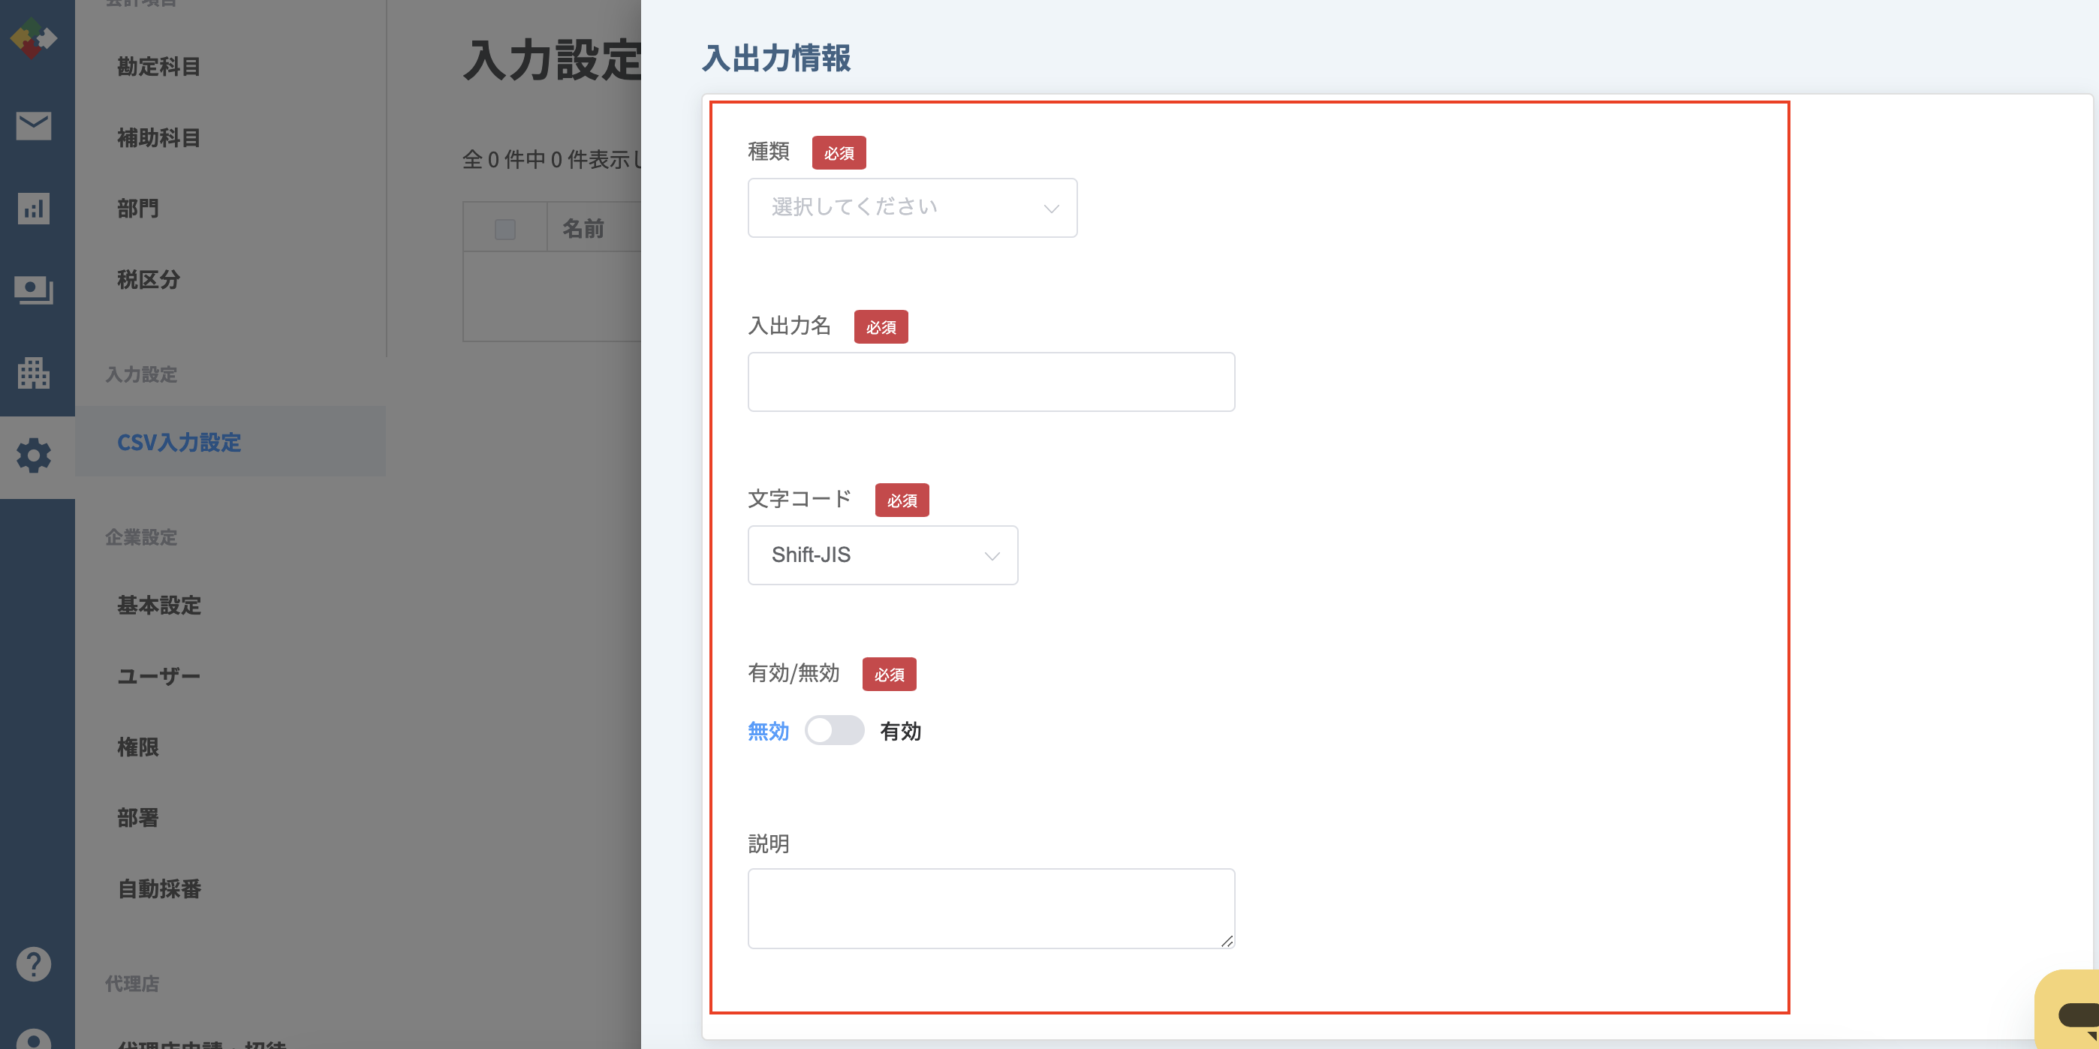Open the question mark help icon
This screenshot has width=2099, height=1049.
pyautogui.click(x=34, y=964)
